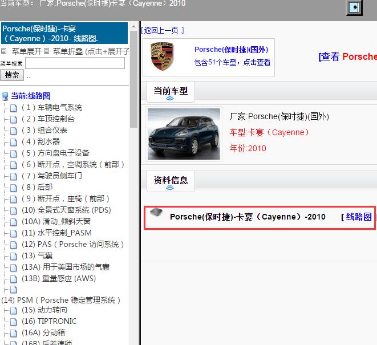Click document icon for (8) 后部
Screen dimensions: 377x345
[x=14, y=188]
